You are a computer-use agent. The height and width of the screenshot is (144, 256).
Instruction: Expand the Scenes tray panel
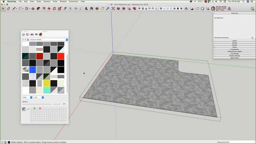coord(234,43)
